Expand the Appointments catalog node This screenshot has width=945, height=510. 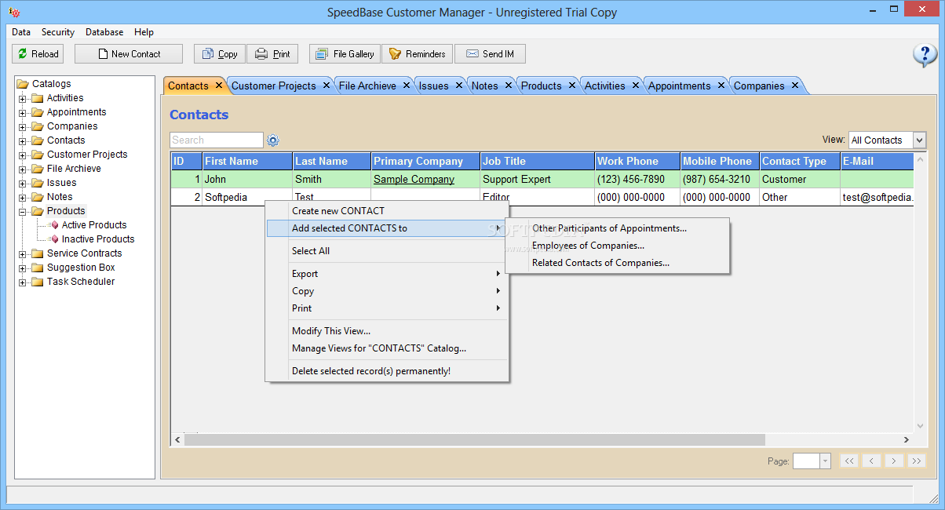23,112
